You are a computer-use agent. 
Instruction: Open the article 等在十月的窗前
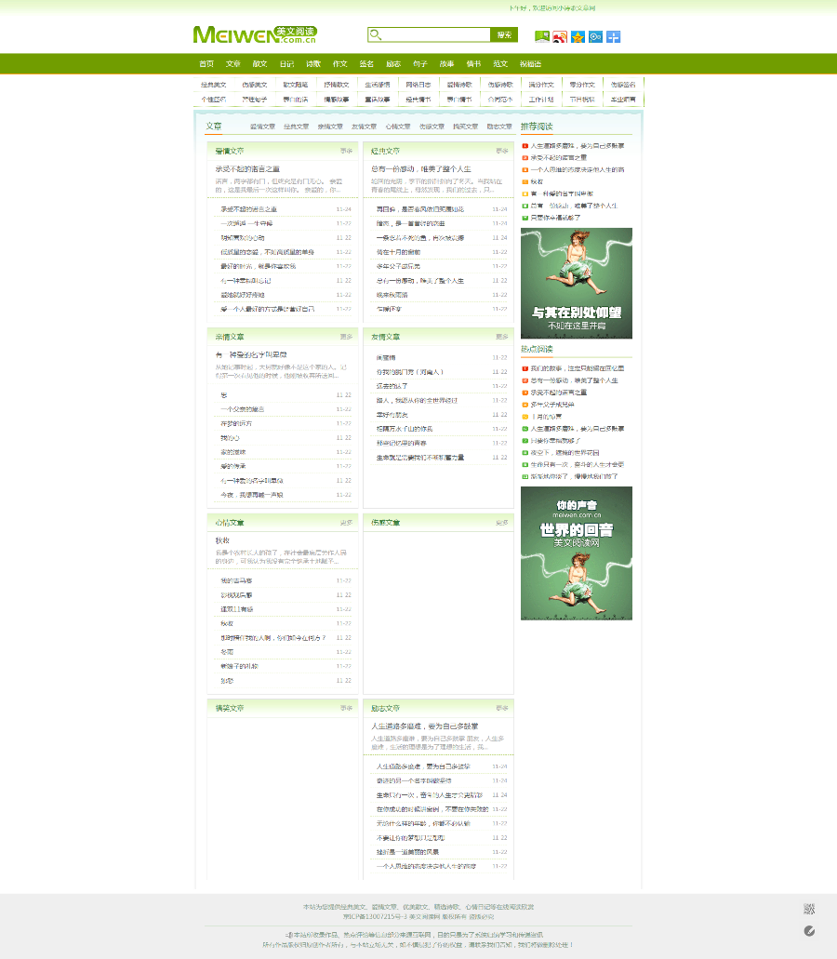click(x=399, y=252)
